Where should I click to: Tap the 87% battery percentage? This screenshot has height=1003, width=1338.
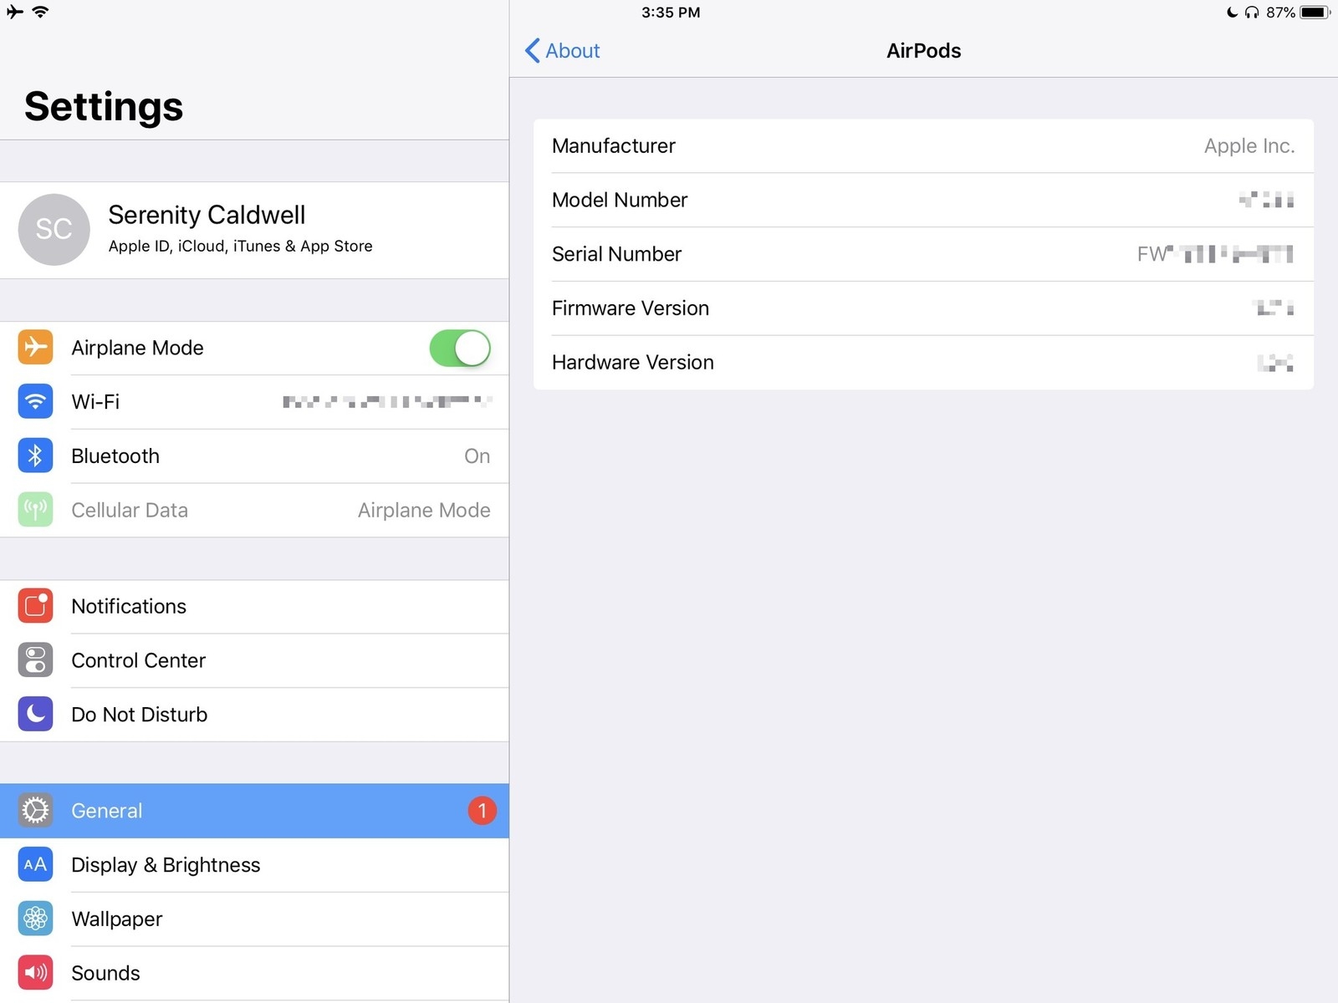tap(1280, 13)
